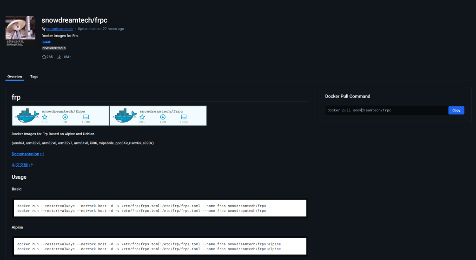The width and height of the screenshot is (476, 260).
Task: Click the Basic docker run frpc command line
Action: [142, 211]
